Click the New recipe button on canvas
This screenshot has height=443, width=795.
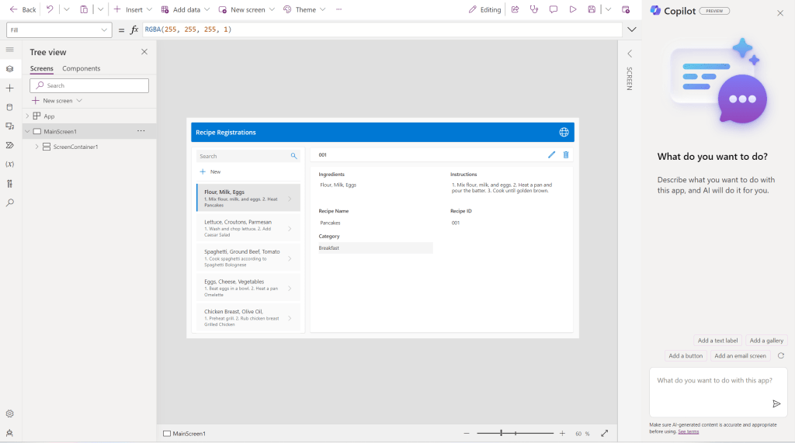[x=210, y=171]
